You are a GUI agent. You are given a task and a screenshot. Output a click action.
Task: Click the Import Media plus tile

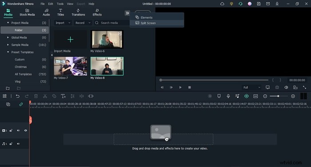click(70, 39)
